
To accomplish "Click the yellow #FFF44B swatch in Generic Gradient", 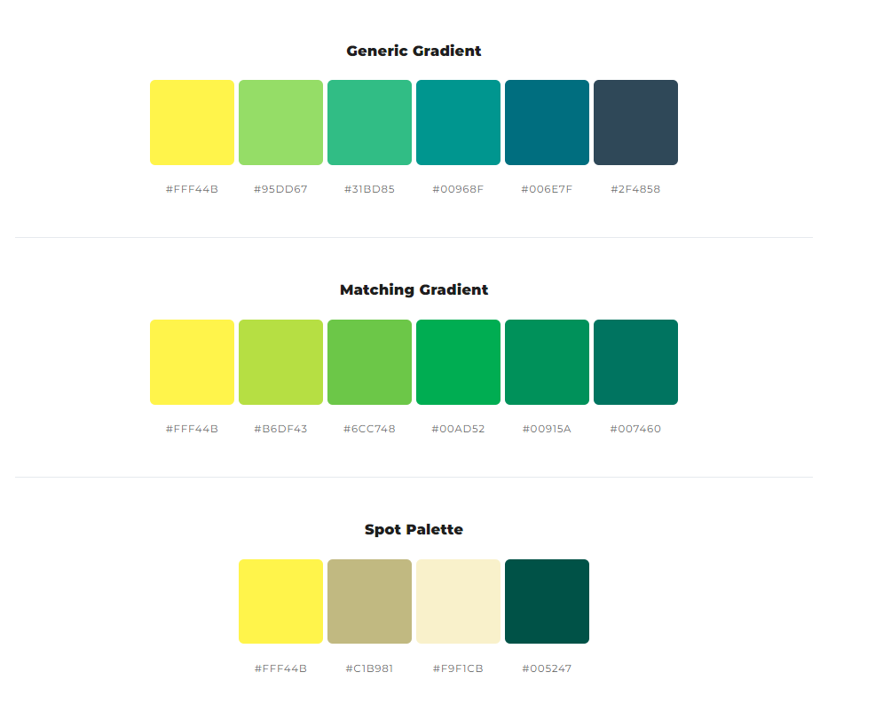I will [192, 123].
